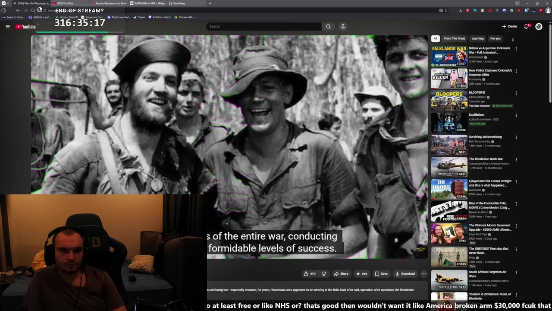
Task: Open the Equilibrium movie title
Action: tap(477, 115)
